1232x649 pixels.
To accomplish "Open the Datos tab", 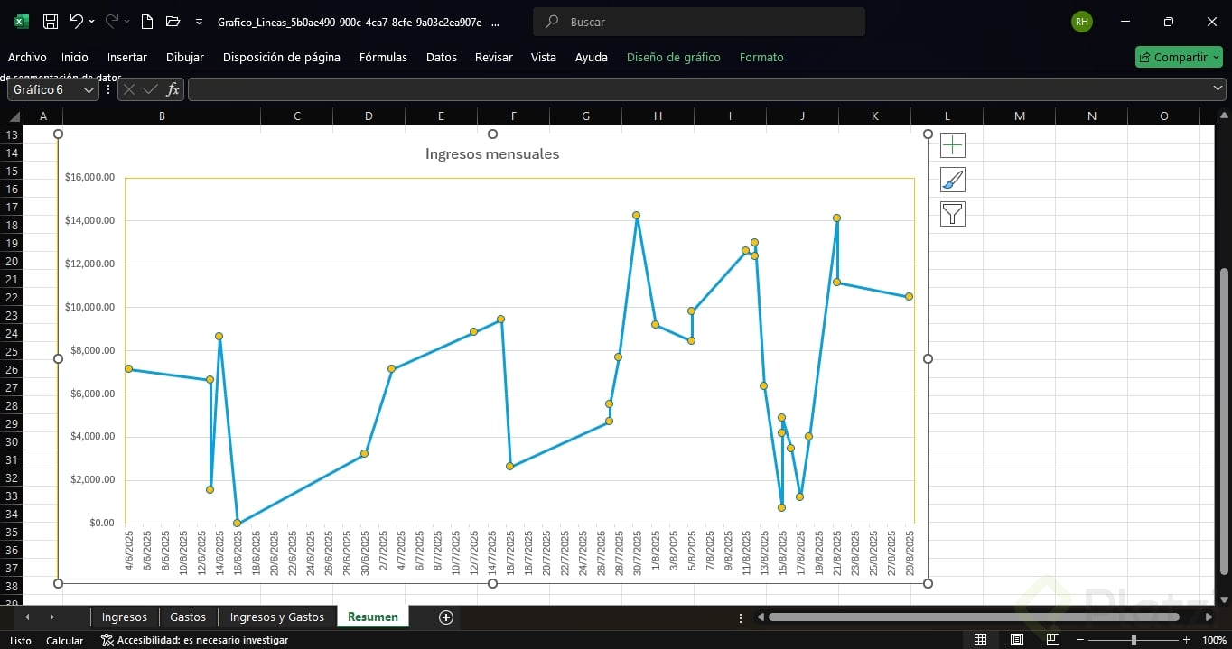I will click(x=442, y=57).
